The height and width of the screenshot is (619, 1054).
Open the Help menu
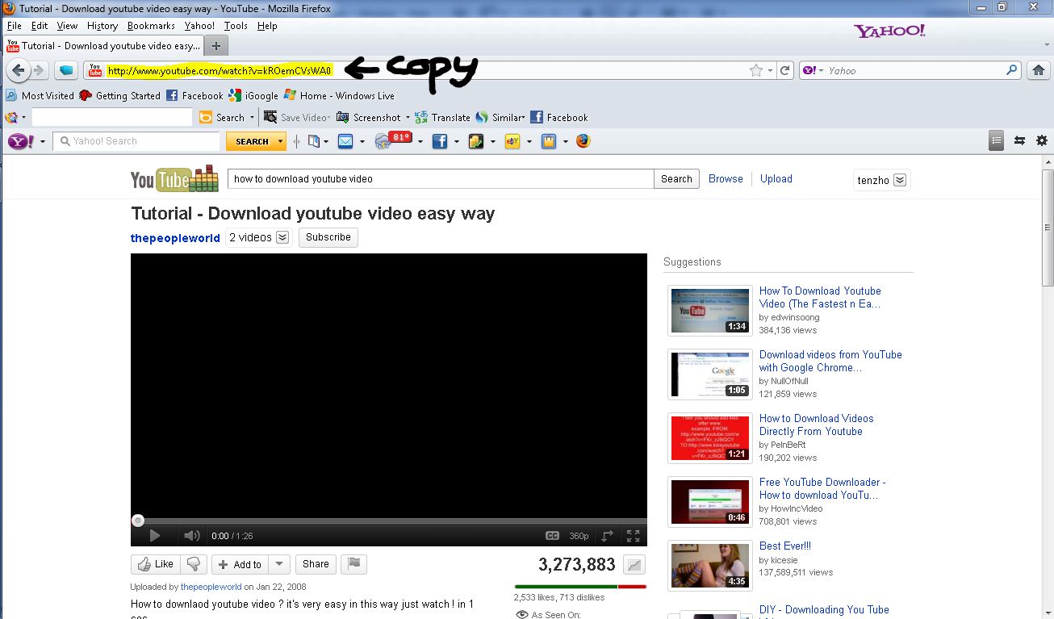point(267,26)
